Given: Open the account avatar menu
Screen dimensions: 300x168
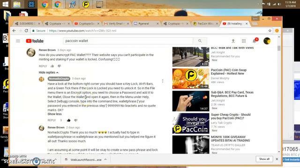Looking at the screenshot, I should (x=267, y=41).
